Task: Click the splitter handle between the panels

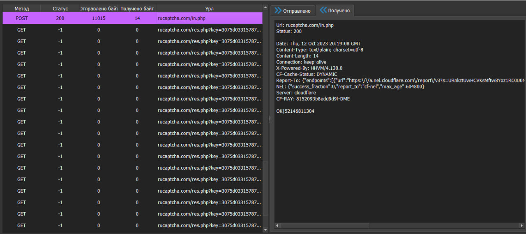Action: (x=270, y=119)
